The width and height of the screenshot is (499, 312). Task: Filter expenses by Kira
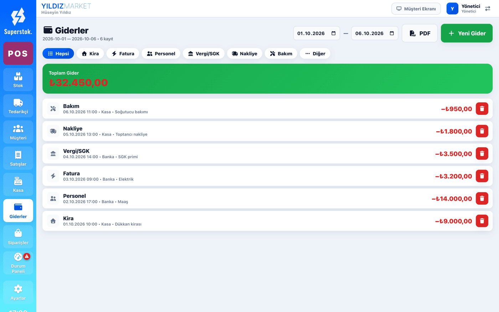(90, 53)
